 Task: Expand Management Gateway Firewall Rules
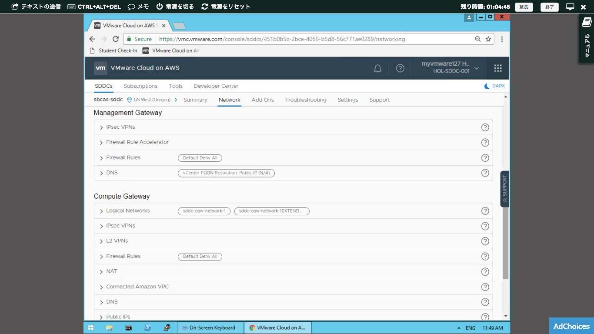(x=101, y=158)
